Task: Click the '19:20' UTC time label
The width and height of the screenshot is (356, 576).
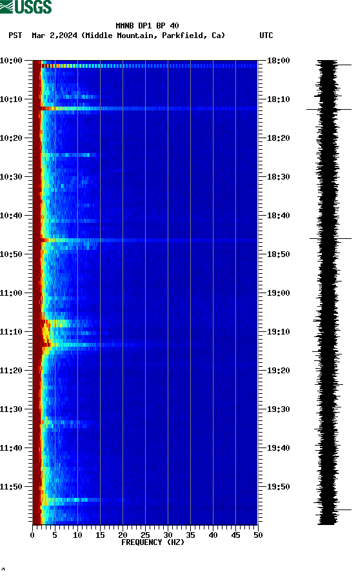Action: pos(278,371)
